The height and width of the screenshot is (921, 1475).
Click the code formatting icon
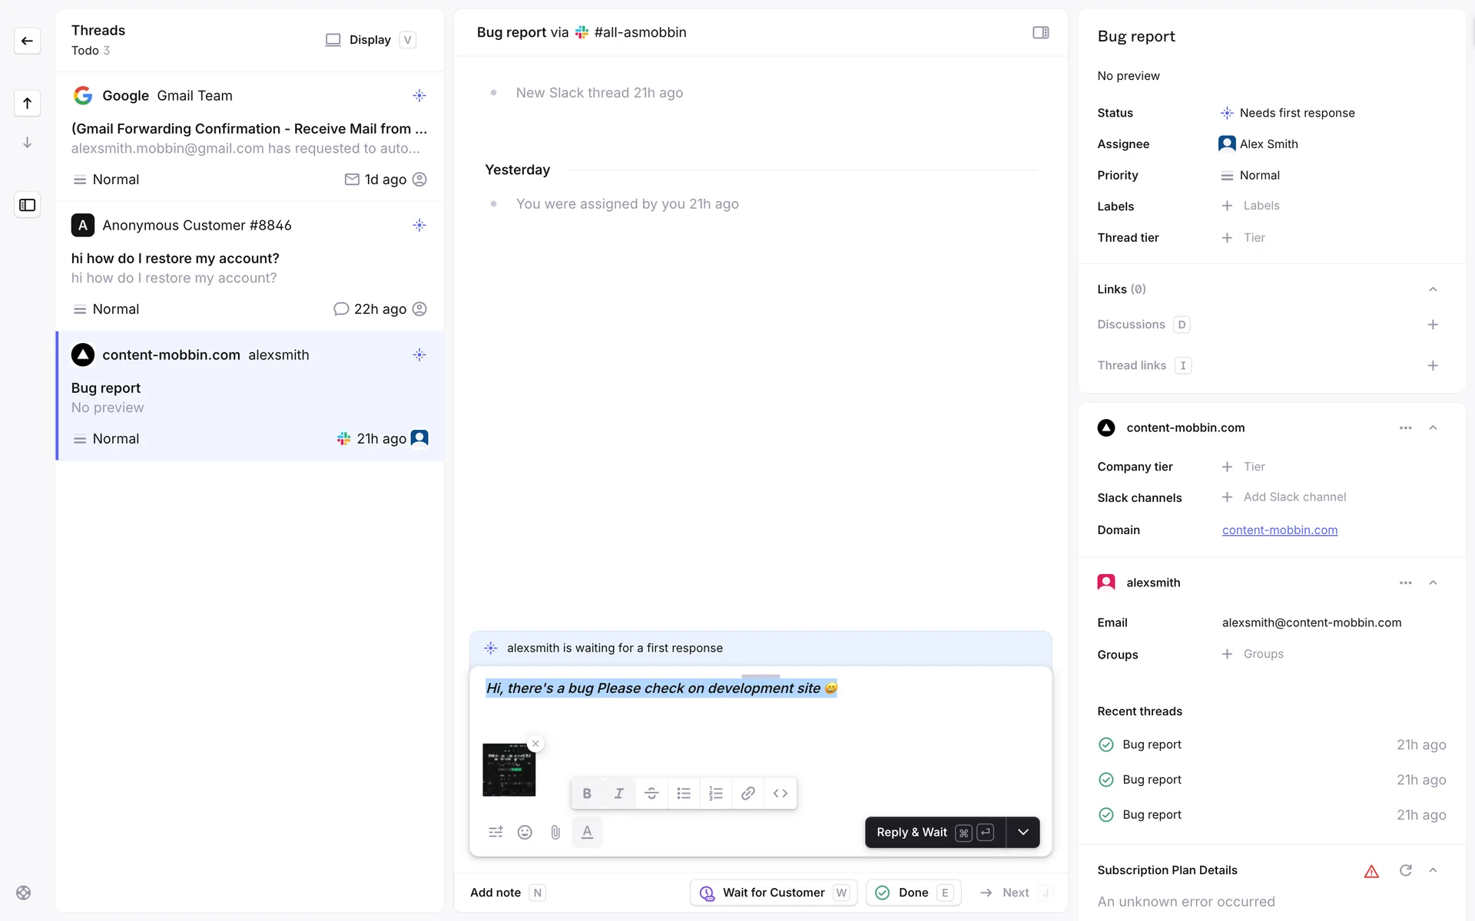(x=781, y=794)
